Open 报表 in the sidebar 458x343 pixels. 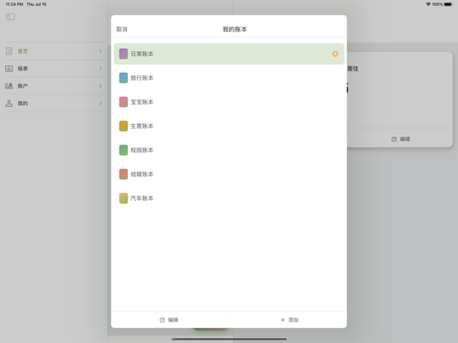coord(56,69)
